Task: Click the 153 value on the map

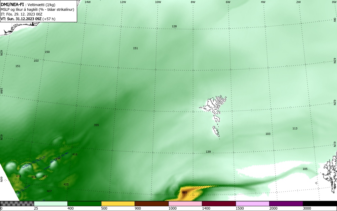Action: coord(36,61)
